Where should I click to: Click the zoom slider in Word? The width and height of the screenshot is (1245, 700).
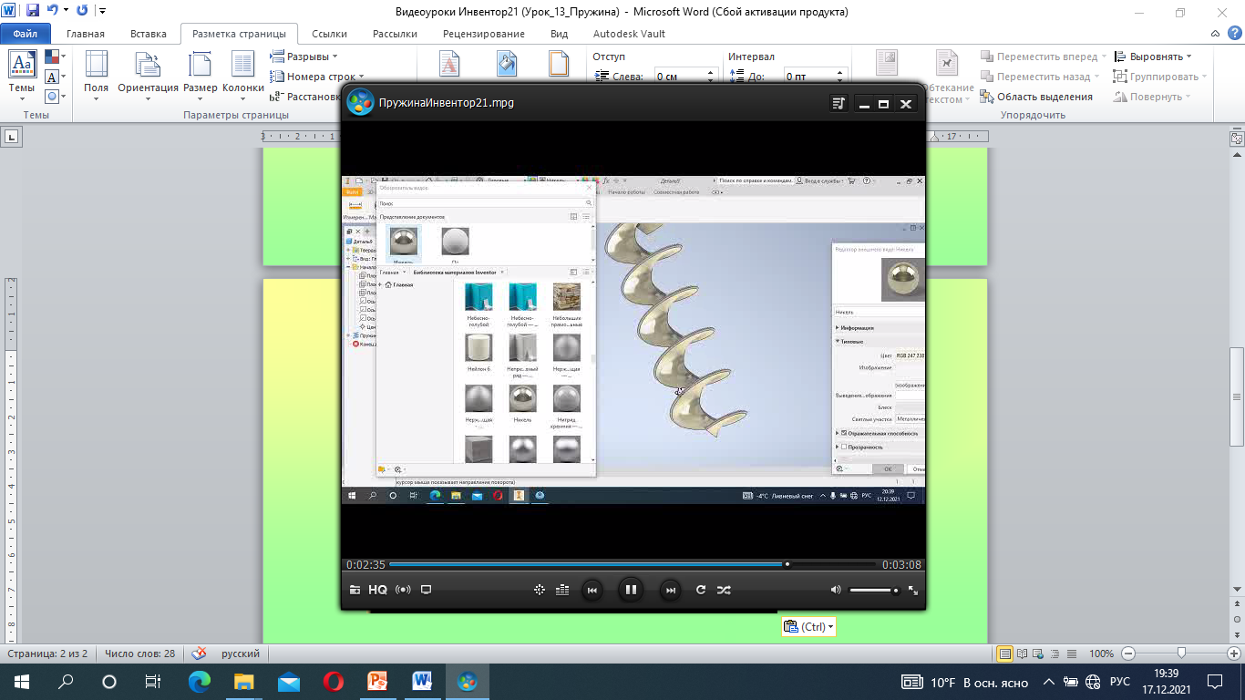click(x=1181, y=654)
